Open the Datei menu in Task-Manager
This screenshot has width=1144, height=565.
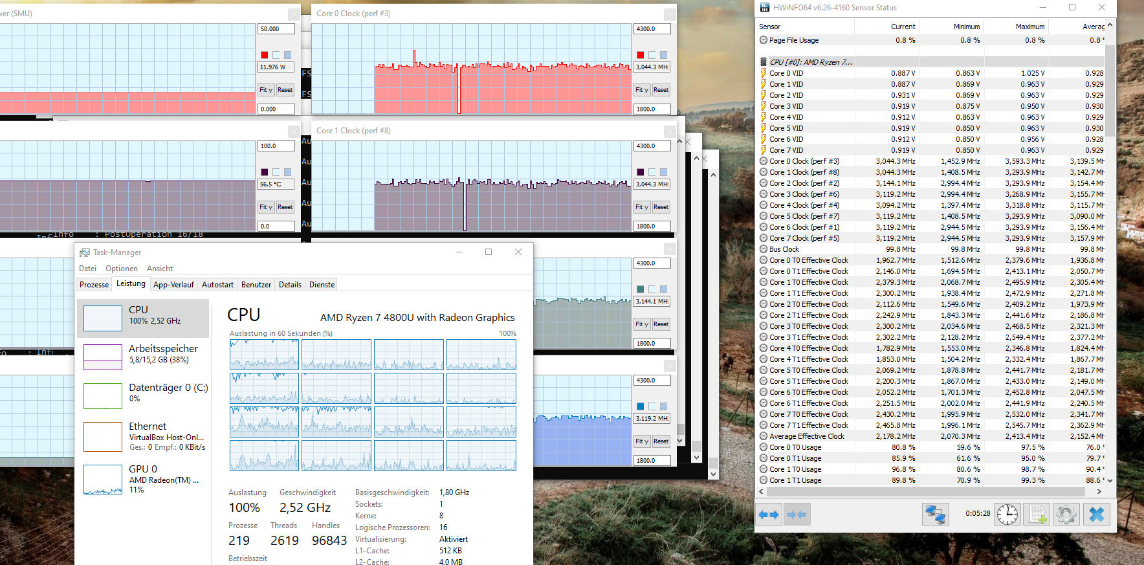(x=87, y=269)
